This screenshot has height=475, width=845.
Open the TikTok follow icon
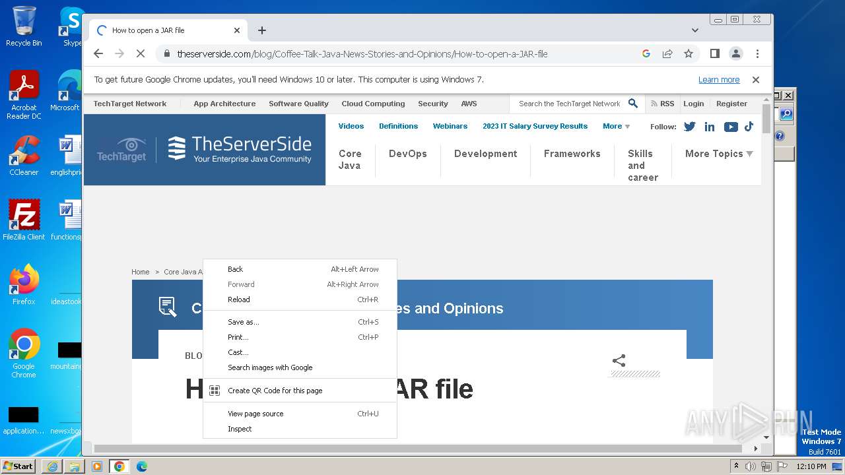click(x=749, y=127)
